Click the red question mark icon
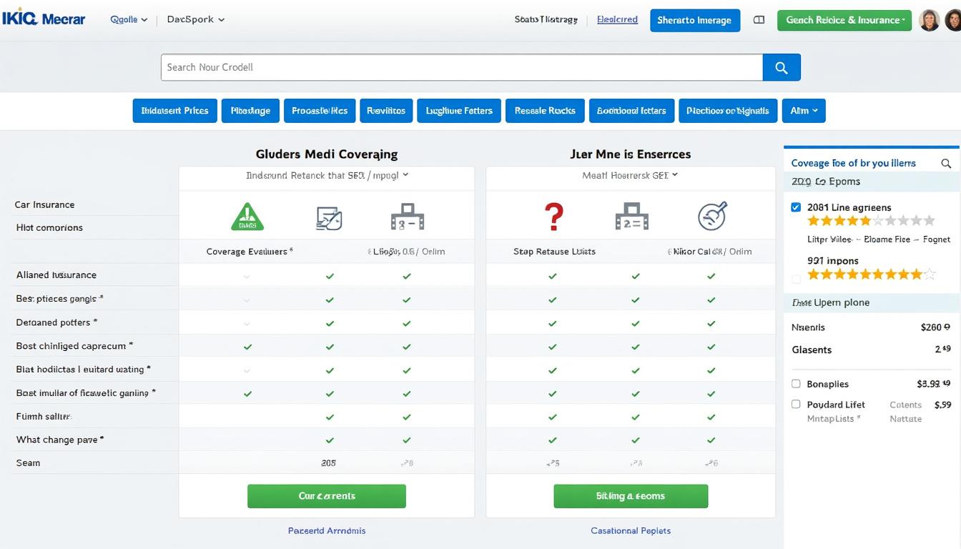The image size is (961, 549). pos(554,216)
